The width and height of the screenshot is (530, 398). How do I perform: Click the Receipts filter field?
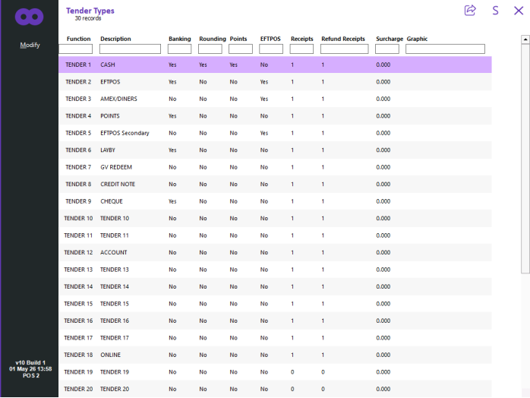[301, 49]
